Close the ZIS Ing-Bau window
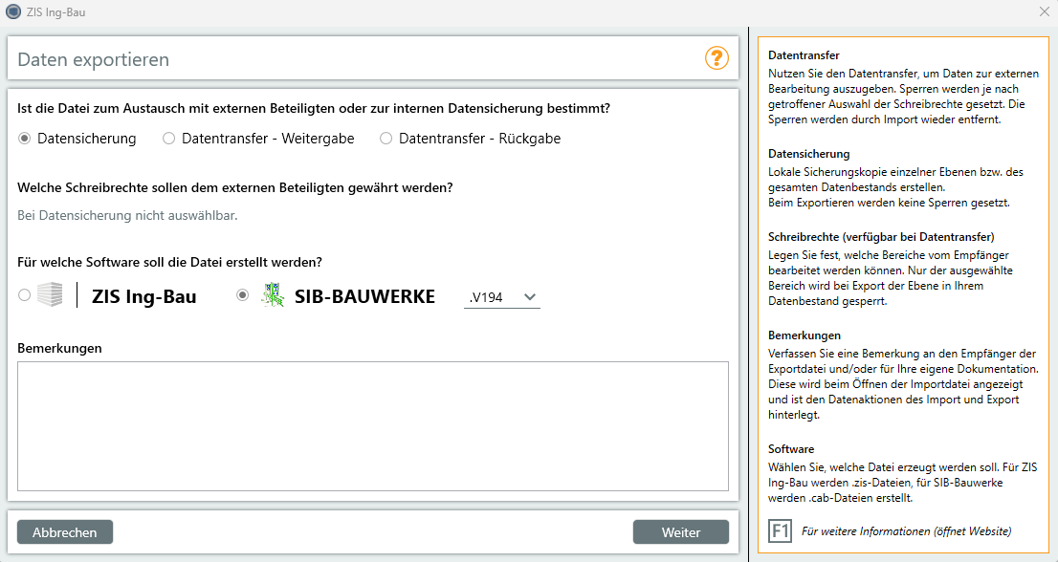This screenshot has width=1058, height=562. 1046,11
